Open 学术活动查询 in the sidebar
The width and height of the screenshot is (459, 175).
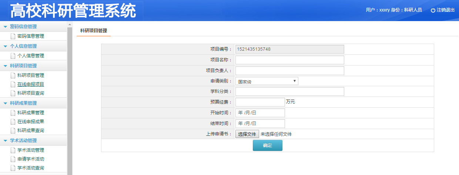(x=31, y=168)
